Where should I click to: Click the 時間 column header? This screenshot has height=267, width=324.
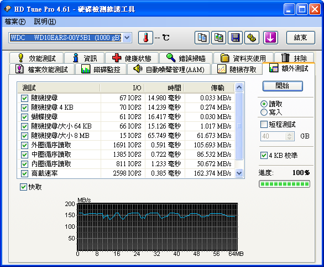tap(164, 88)
